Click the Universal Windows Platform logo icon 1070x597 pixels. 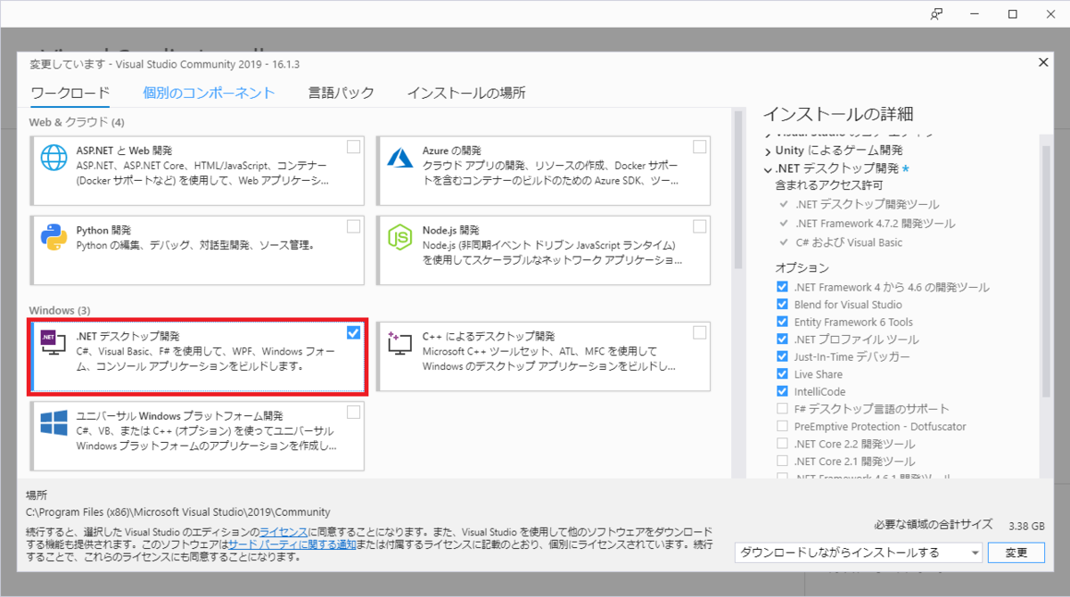pyautogui.click(x=54, y=422)
